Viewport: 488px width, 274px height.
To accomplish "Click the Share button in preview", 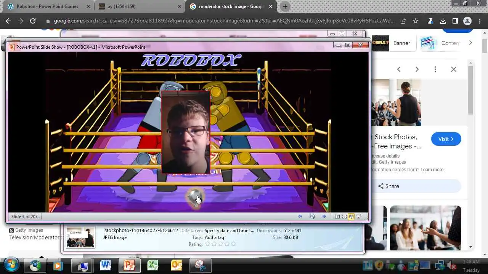I will (x=416, y=186).
